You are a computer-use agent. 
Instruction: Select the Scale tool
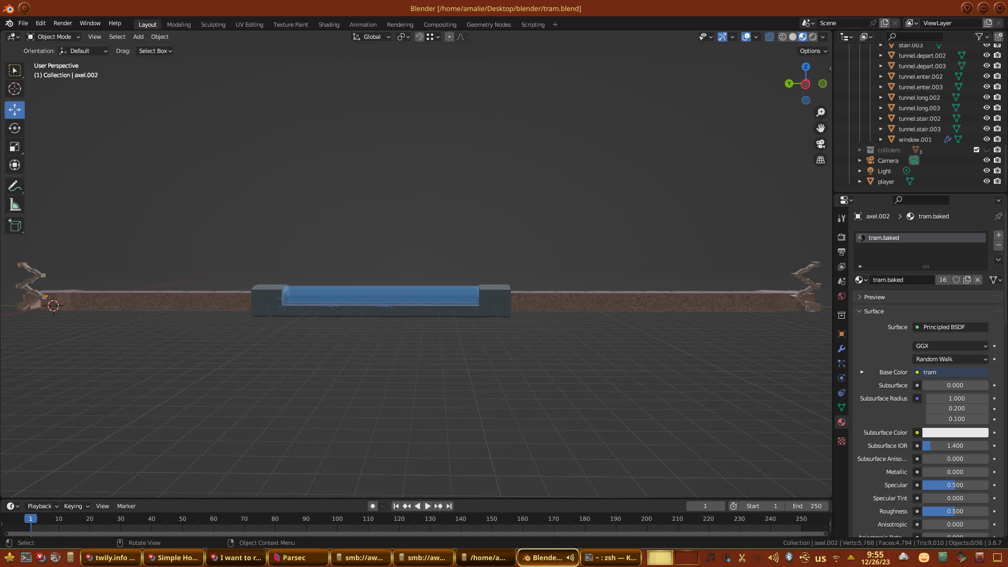15,147
